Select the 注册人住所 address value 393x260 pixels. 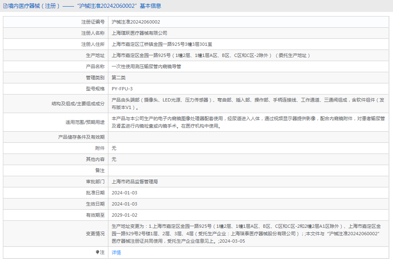tap(162, 44)
